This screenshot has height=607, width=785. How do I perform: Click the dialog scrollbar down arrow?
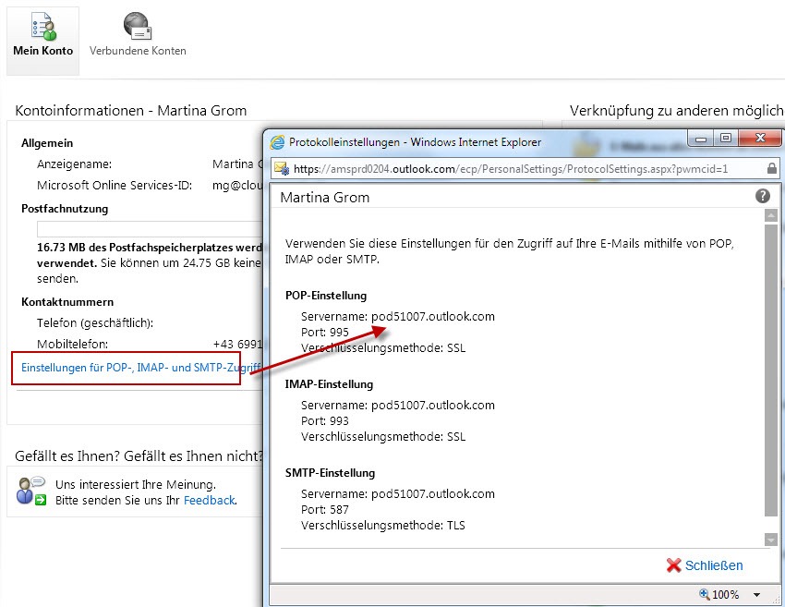click(x=771, y=540)
